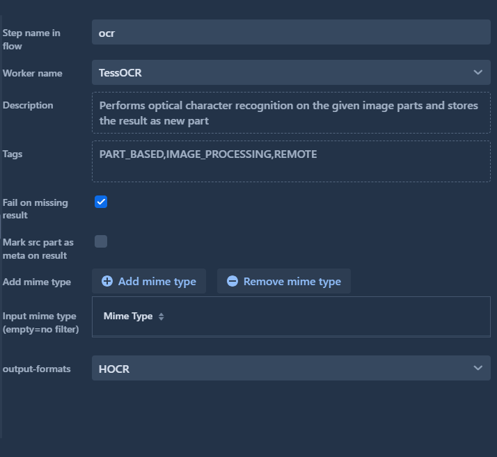Click the 'Description' label
This screenshot has height=457, width=497.
coord(28,105)
